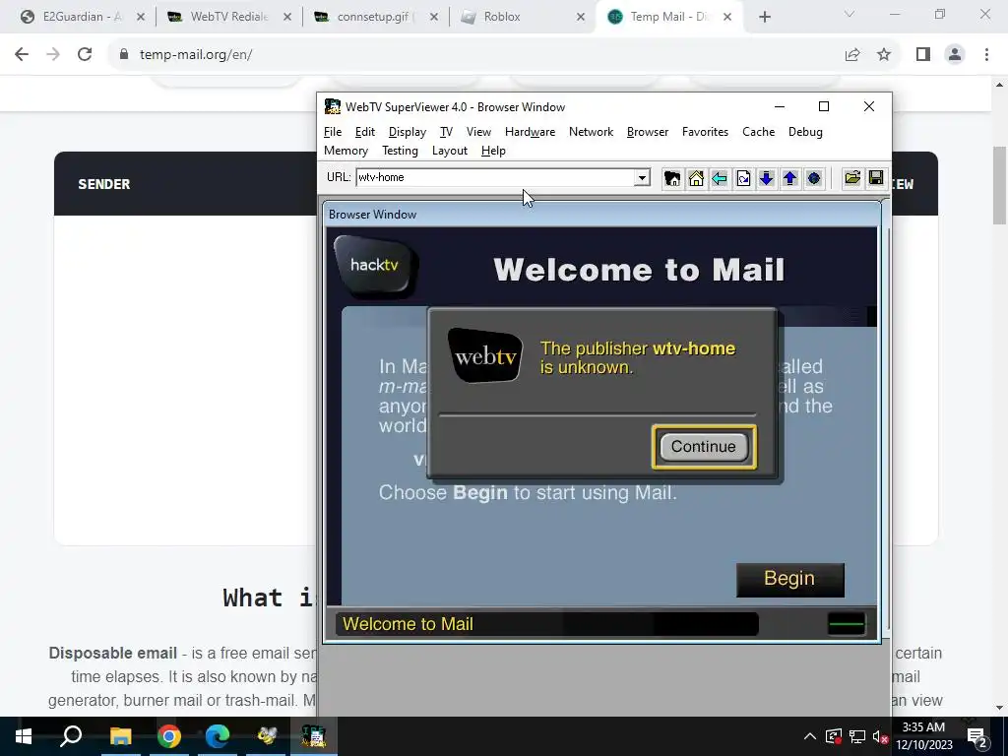Open the Windows Start menu
The width and height of the screenshot is (1008, 756).
pyautogui.click(x=24, y=736)
